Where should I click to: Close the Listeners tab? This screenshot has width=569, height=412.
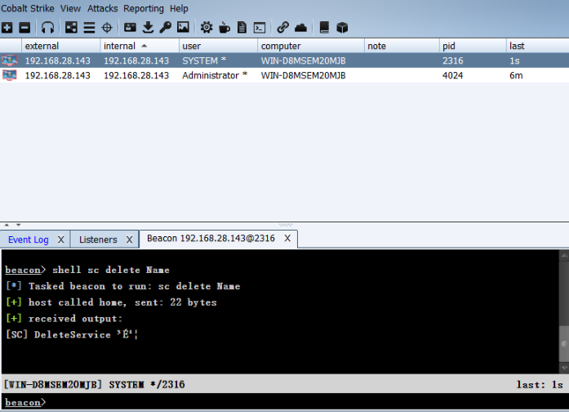(x=128, y=240)
